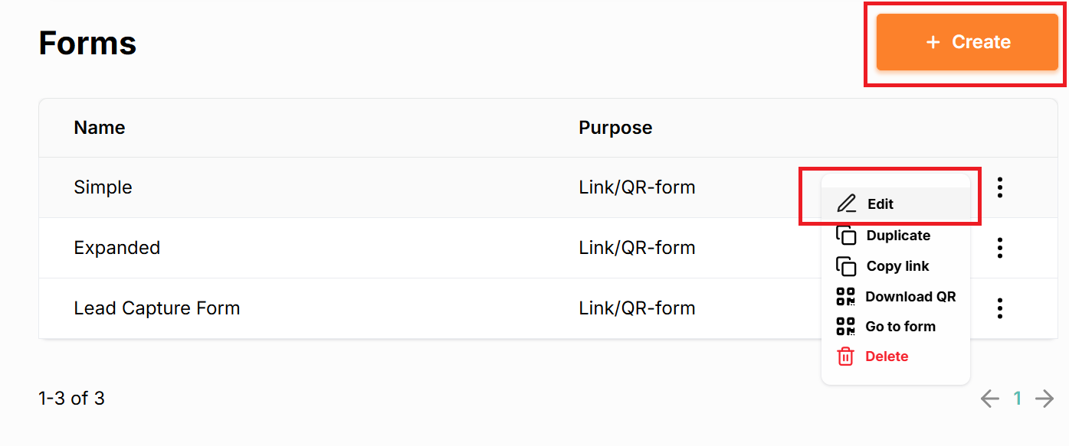Image resolution: width=1069 pixels, height=446 pixels.
Task: Click the Copy link icon
Action: (x=846, y=266)
